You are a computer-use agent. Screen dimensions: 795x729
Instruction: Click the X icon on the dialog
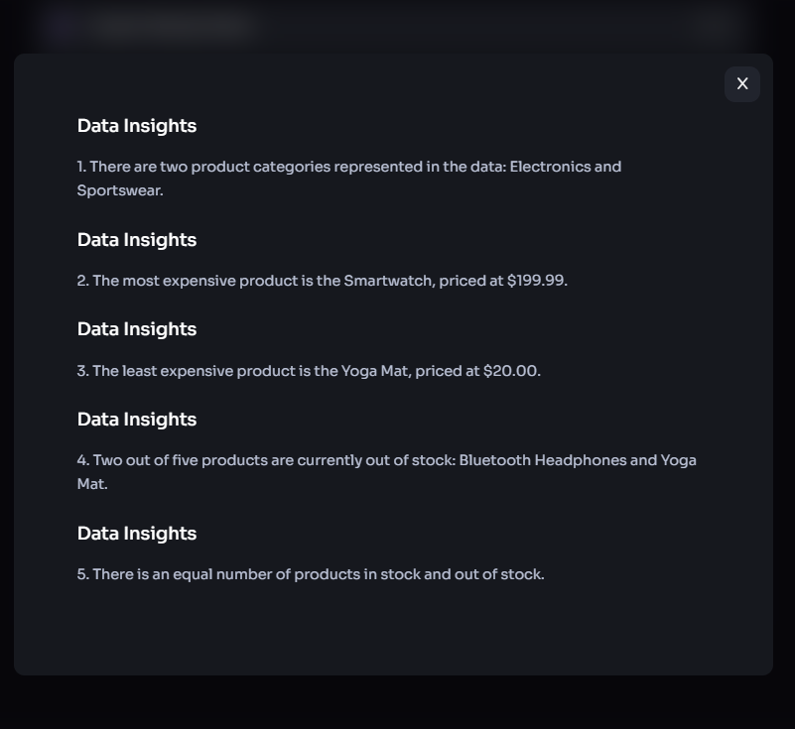(741, 83)
